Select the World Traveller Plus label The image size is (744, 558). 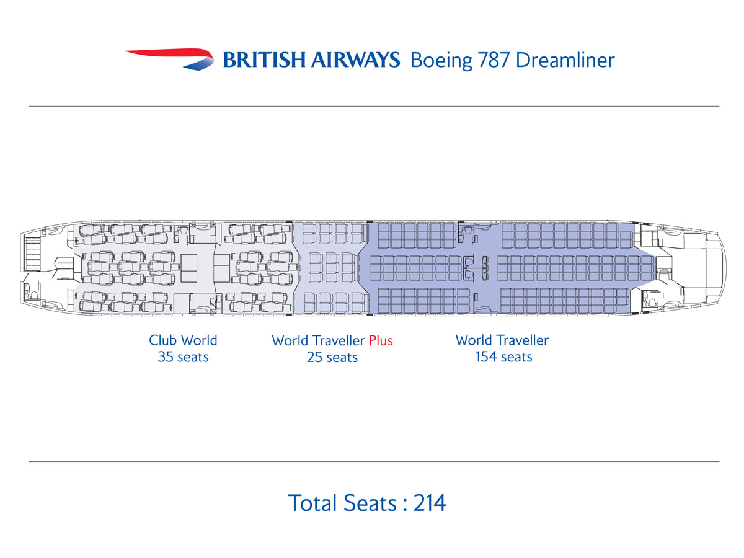332,340
